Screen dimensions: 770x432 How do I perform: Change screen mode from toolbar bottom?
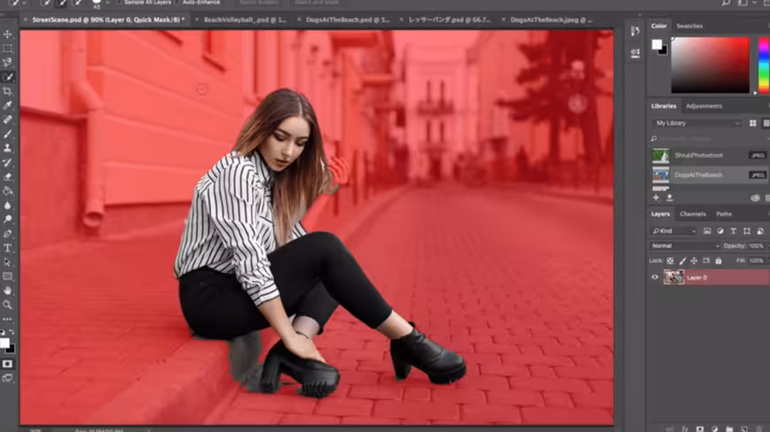click(7, 378)
